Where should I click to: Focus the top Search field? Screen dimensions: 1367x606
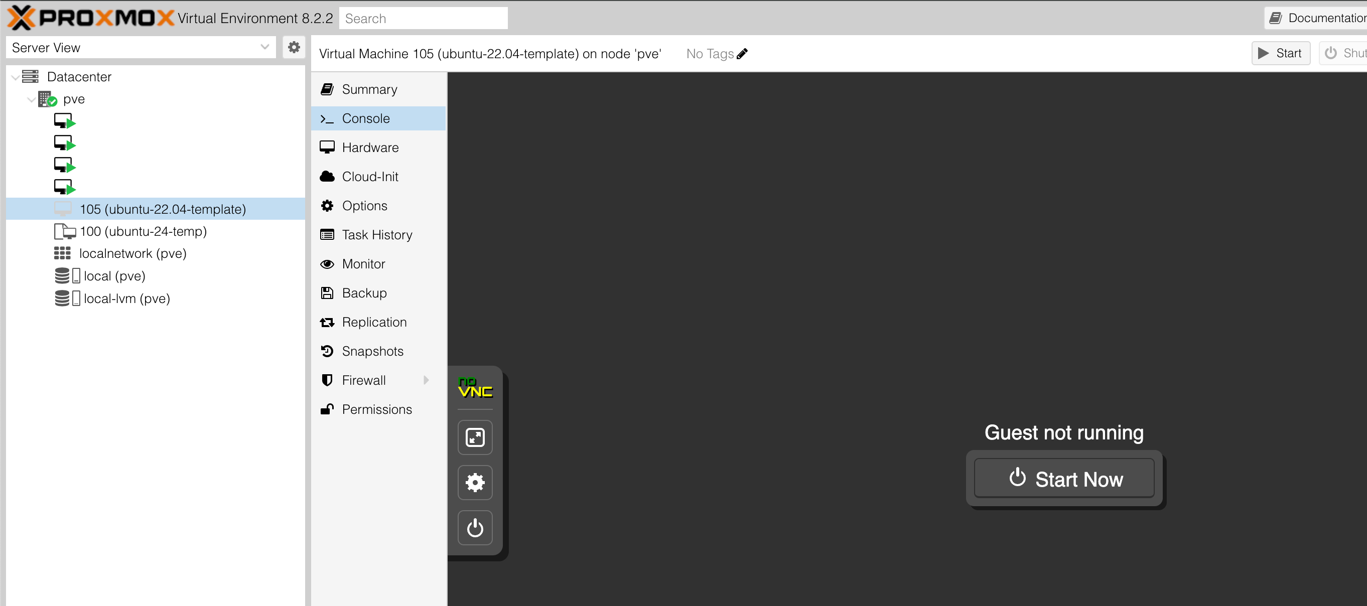(423, 19)
